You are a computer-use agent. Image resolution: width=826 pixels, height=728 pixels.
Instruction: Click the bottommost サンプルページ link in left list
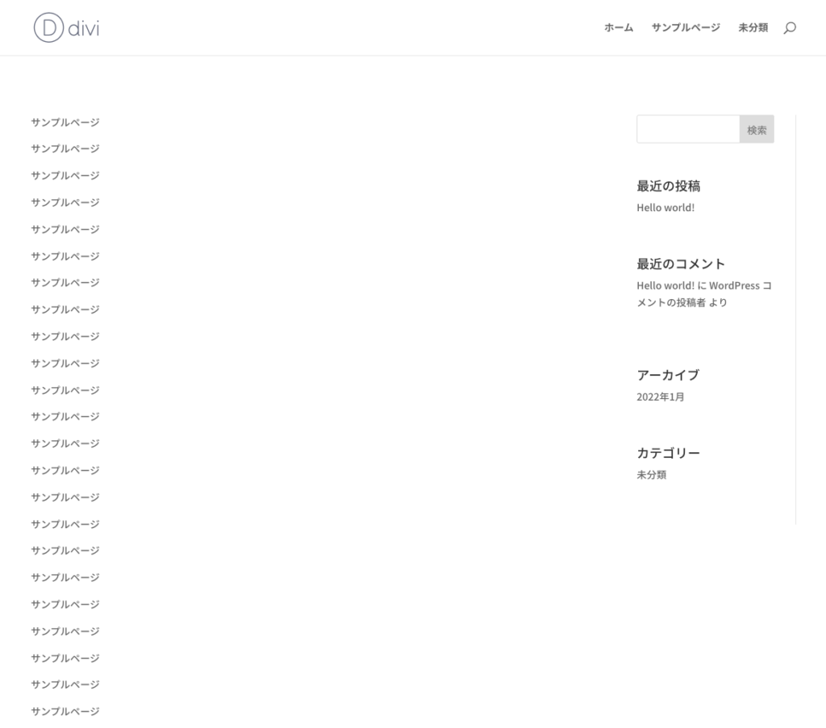click(65, 711)
